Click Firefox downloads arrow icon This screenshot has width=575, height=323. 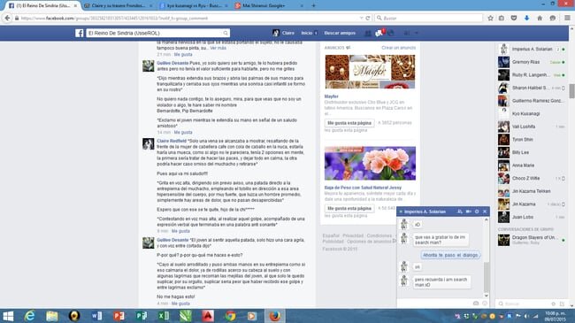pyautogui.click(x=526, y=18)
